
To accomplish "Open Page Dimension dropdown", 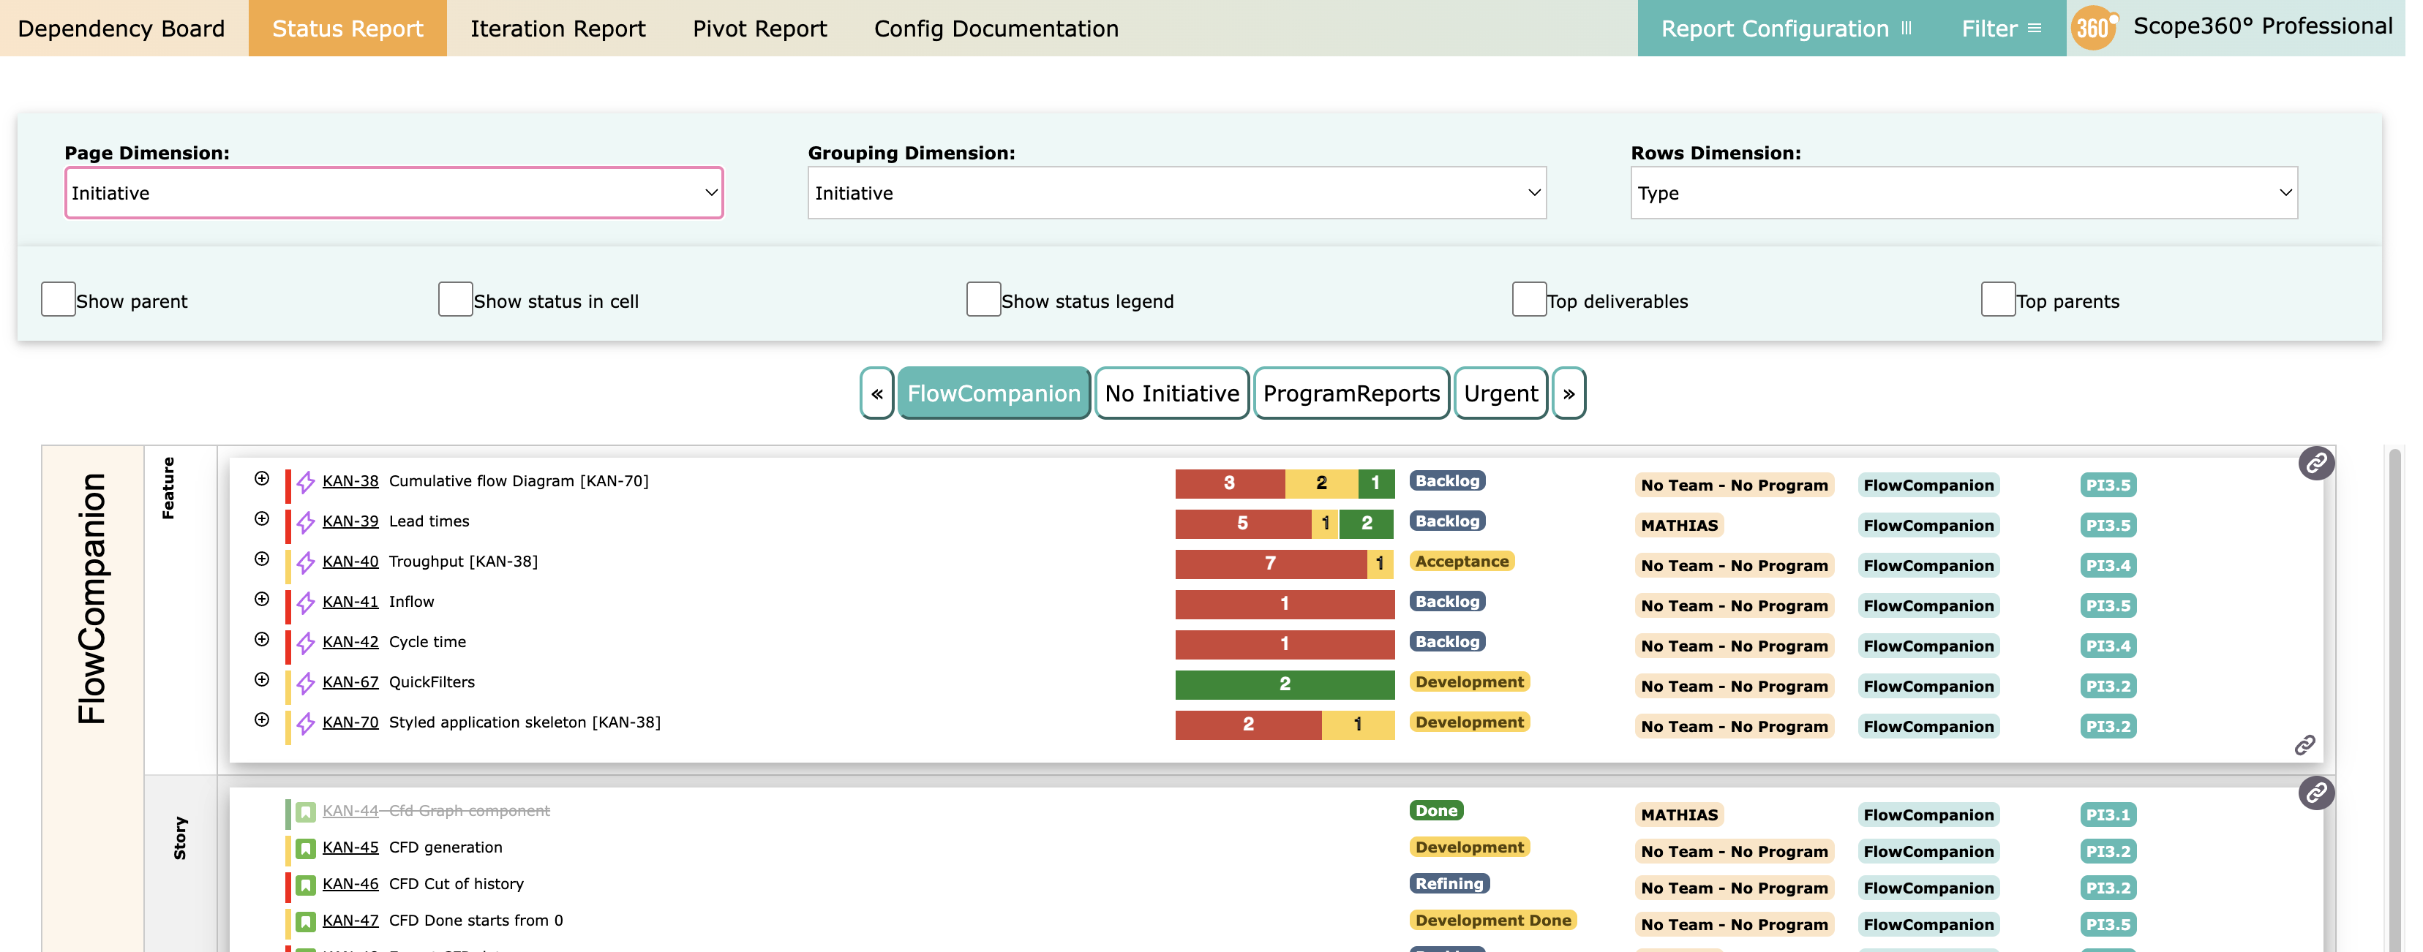I will pyautogui.click(x=394, y=192).
